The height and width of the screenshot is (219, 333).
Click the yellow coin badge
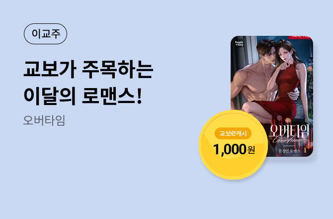coord(233,145)
